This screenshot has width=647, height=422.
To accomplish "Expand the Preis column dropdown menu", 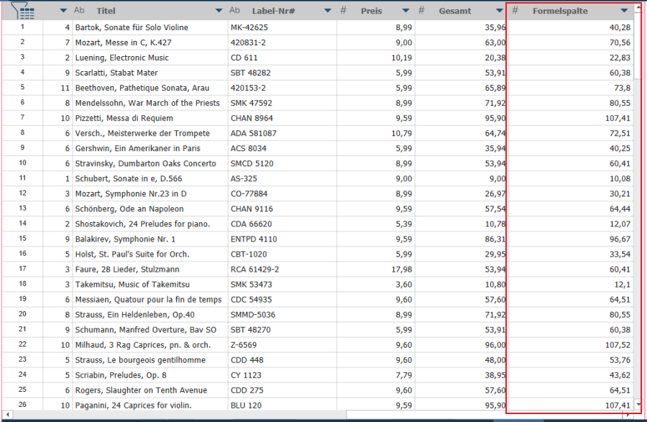I will pos(405,11).
